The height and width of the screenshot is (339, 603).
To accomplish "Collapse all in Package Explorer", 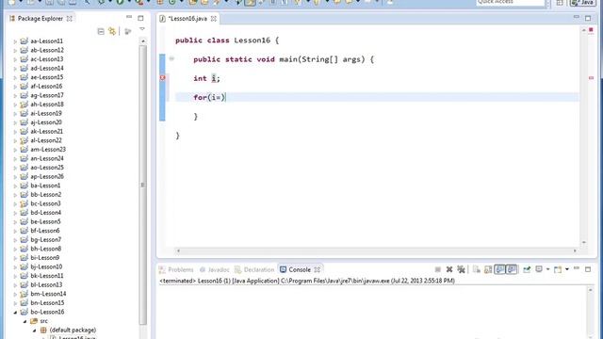I will point(101,31).
